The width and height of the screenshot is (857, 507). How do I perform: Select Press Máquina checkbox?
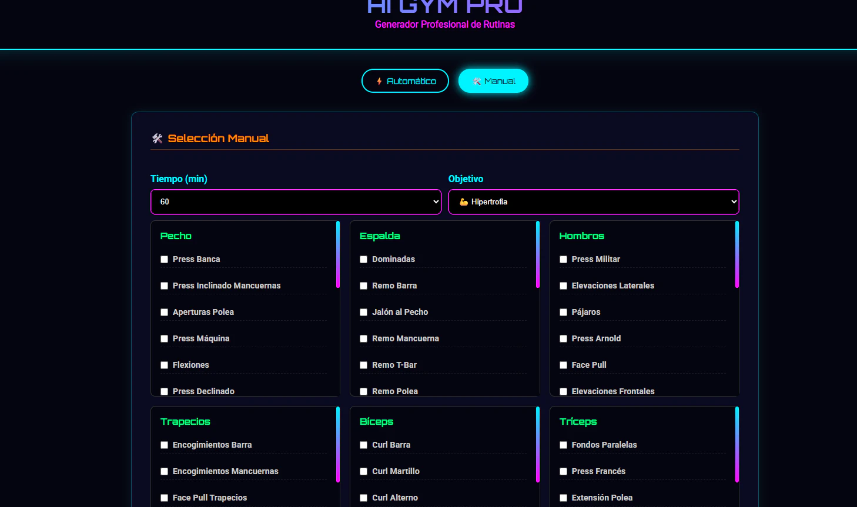(x=165, y=338)
